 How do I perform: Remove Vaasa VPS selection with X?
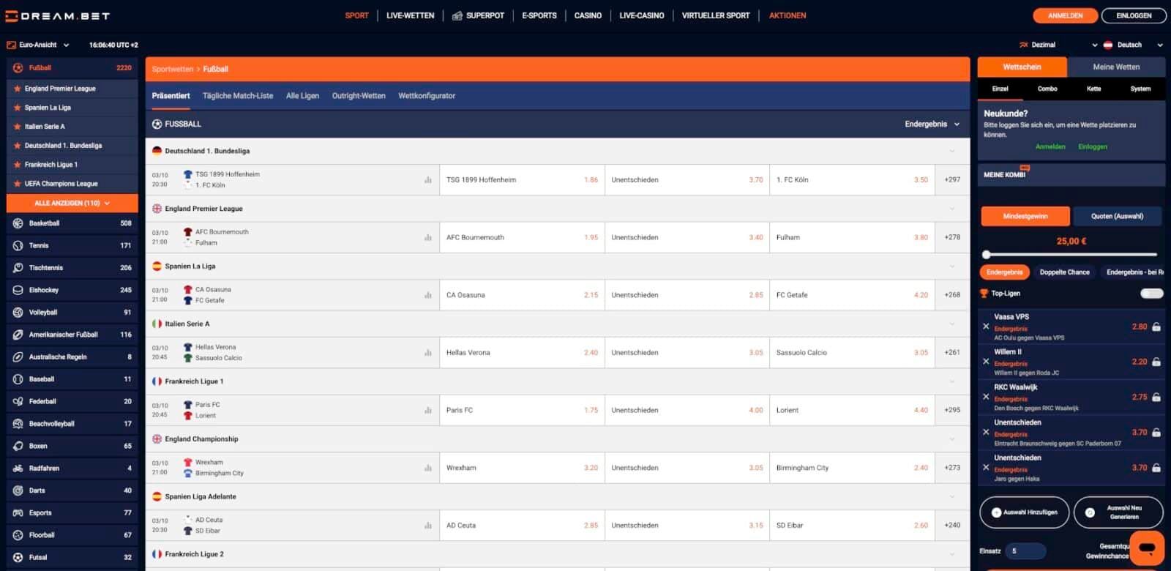[x=986, y=326]
